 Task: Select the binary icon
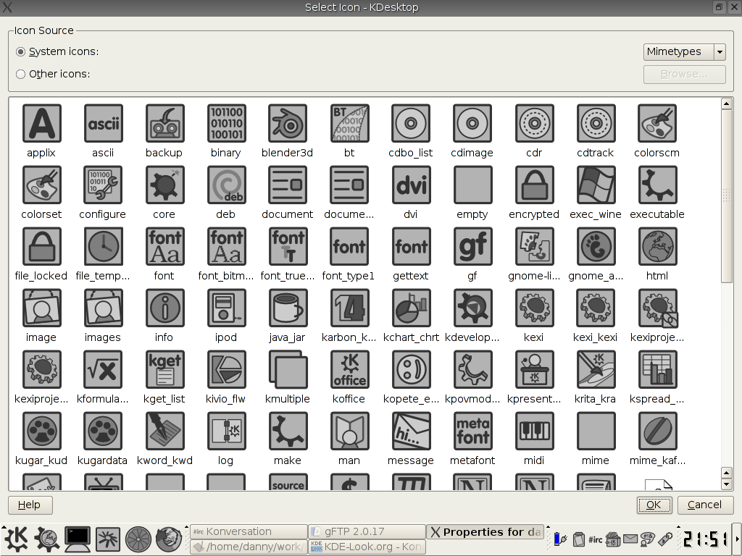[x=226, y=123]
